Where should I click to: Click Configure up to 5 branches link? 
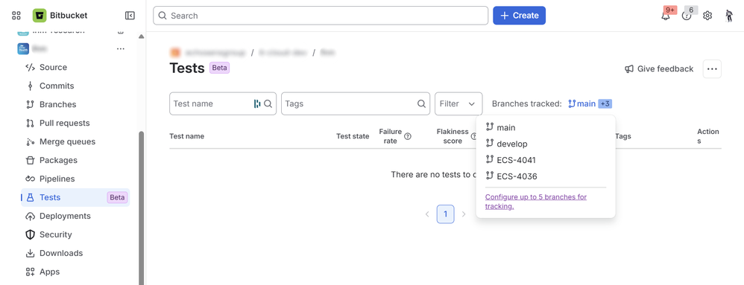(x=536, y=202)
